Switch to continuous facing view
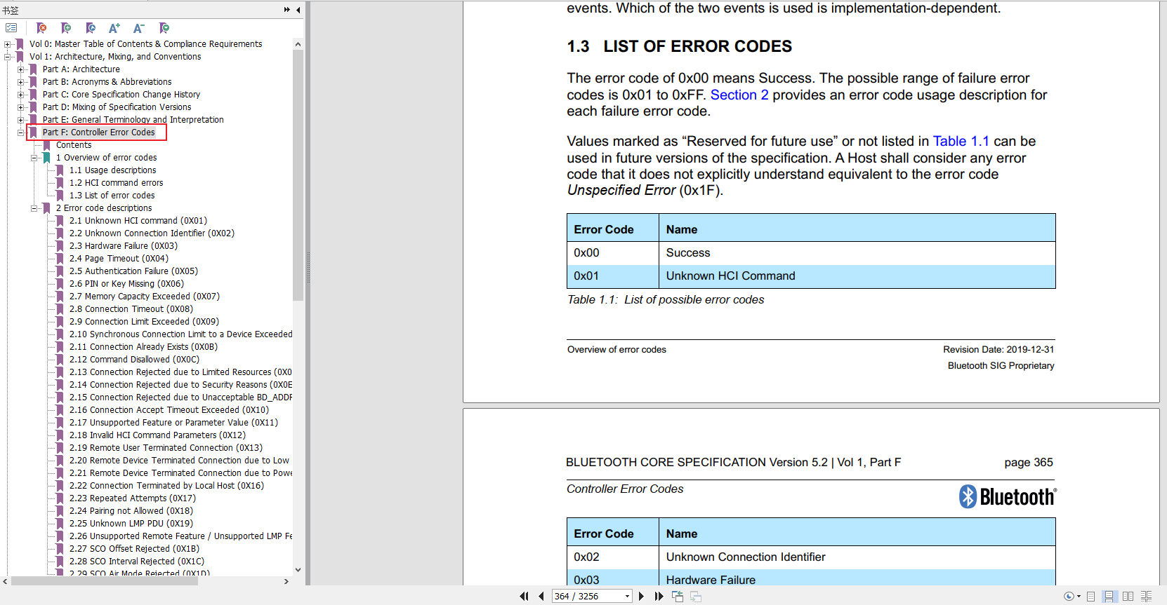This screenshot has height=605, width=1167. click(x=1146, y=597)
